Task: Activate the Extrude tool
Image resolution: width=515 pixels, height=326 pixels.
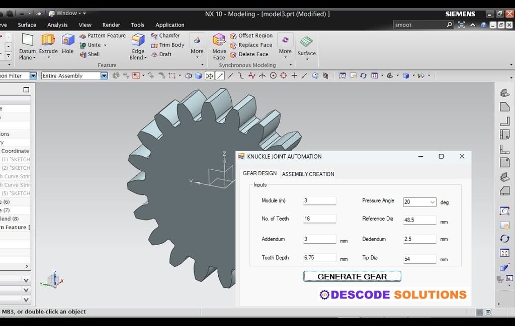Action: pyautogui.click(x=48, y=44)
